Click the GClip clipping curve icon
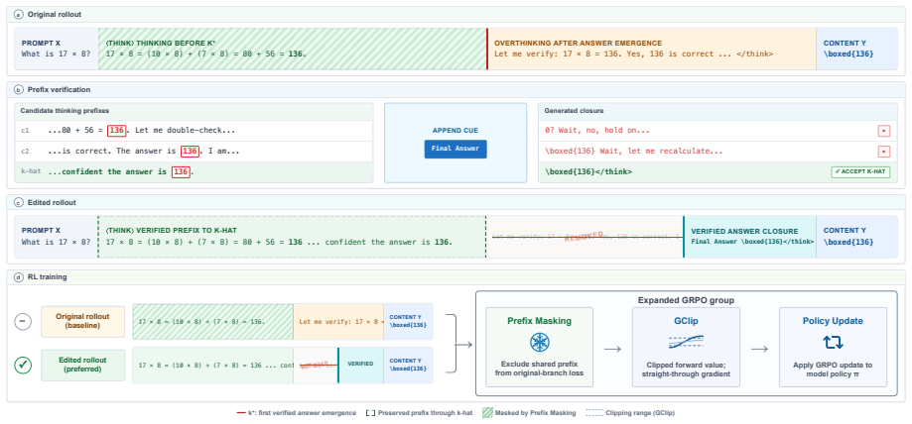Screen dimensions: 912x424 pos(686,342)
